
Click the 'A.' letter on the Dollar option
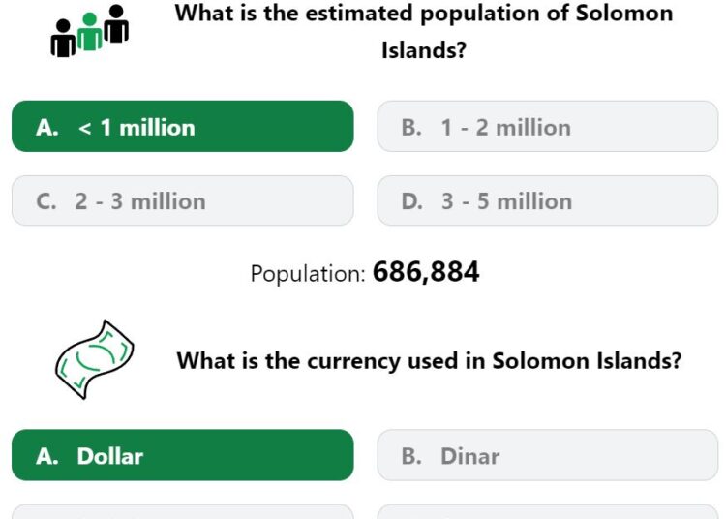pyautogui.click(x=47, y=456)
